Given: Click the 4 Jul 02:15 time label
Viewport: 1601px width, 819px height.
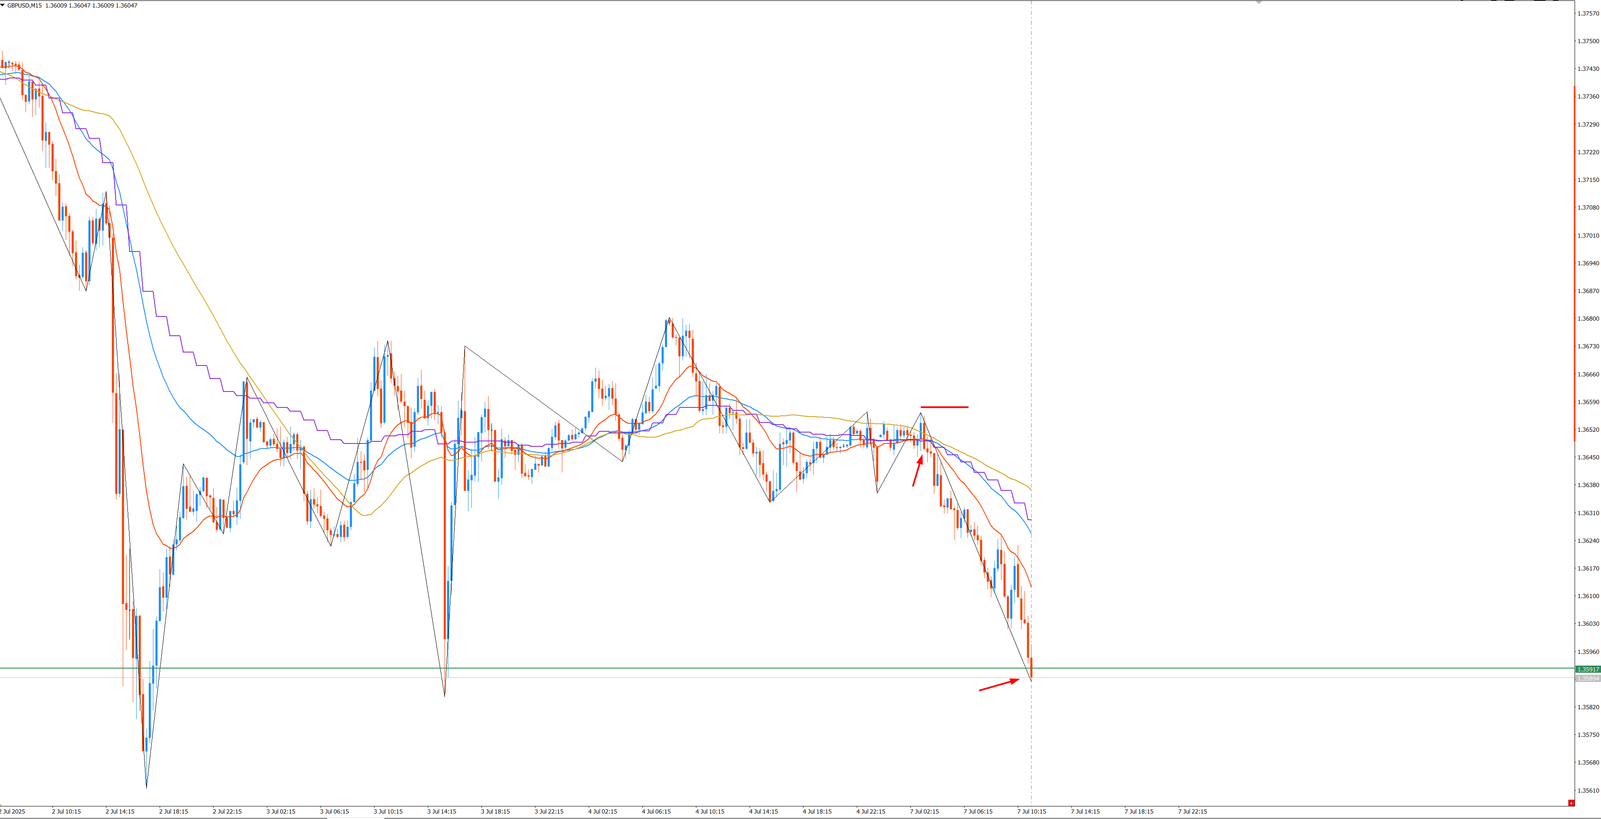Looking at the screenshot, I should 603,811.
